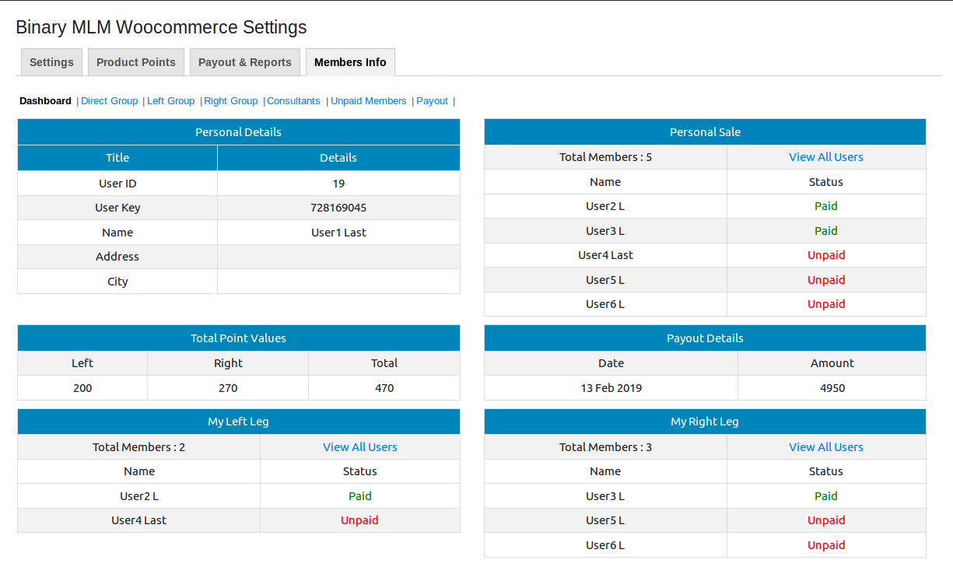Click View All Users in Personal Sale
The width and height of the screenshot is (953, 581).
(x=825, y=157)
